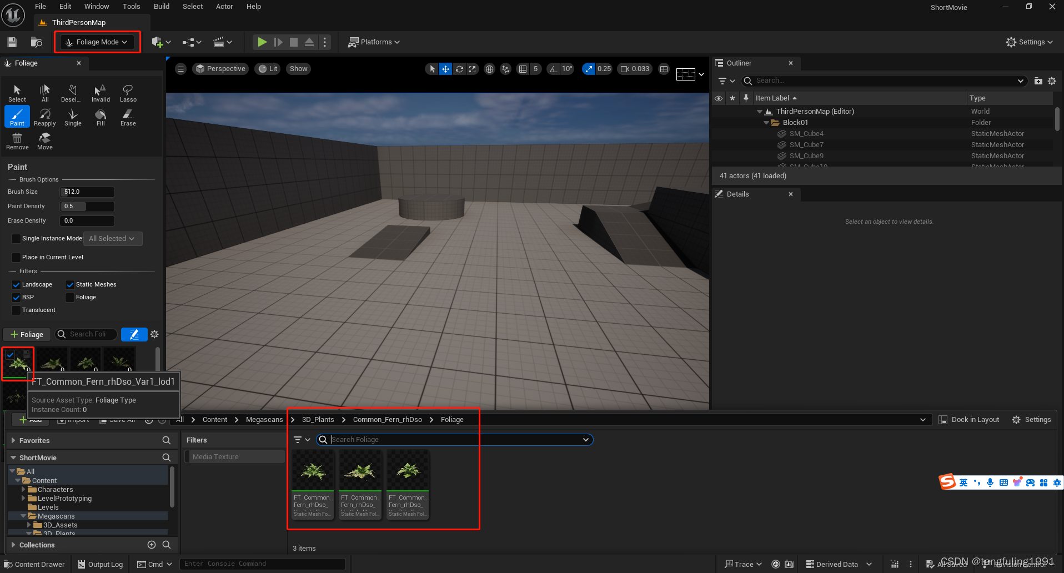Expand the Favorites section
This screenshot has width=1064, height=573.
pos(13,440)
